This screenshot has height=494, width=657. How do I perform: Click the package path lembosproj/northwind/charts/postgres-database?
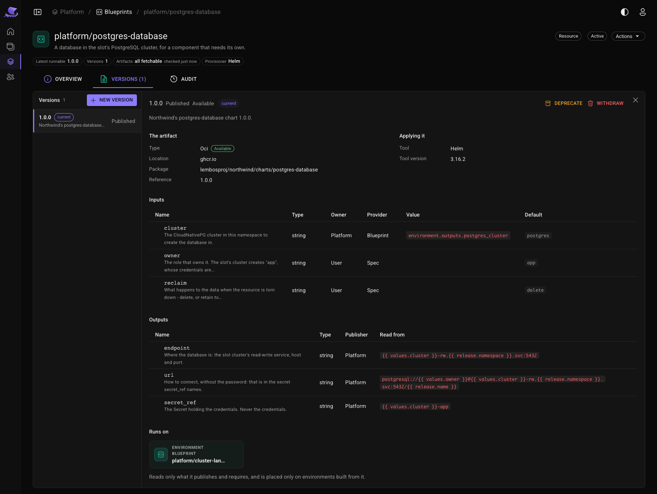click(259, 170)
